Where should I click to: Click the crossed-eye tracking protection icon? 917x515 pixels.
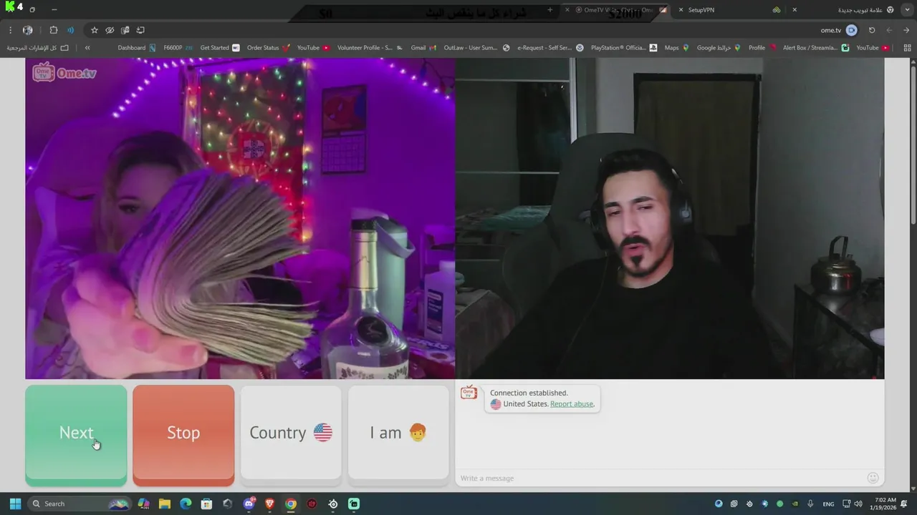point(110,30)
